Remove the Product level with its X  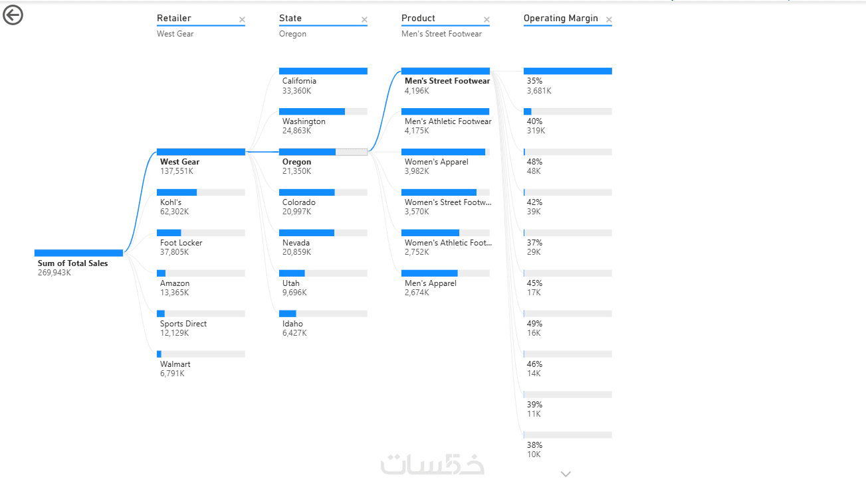(487, 20)
